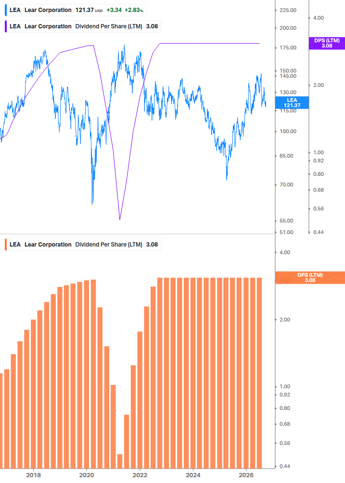Click the 2026 label on time axis

click(x=246, y=475)
